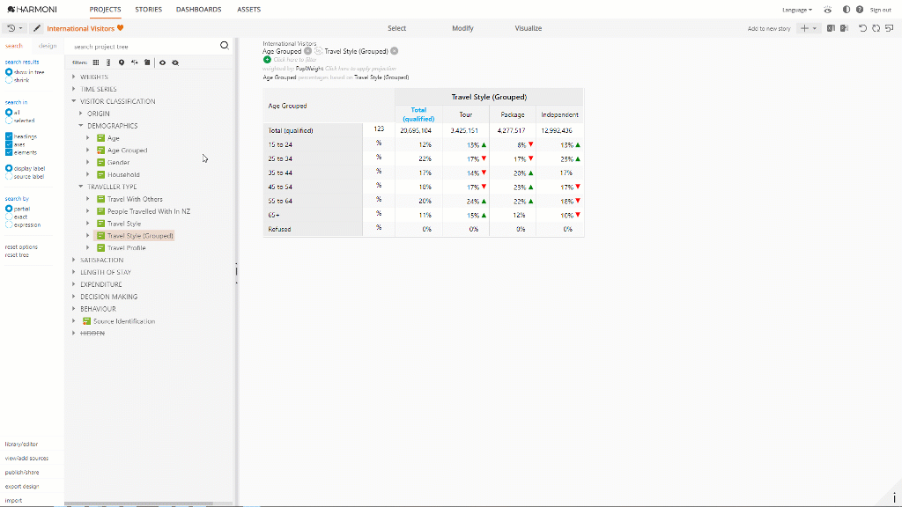This screenshot has height=507, width=902.
Task: Click the plus add-to-story icon
Action: 804,28
